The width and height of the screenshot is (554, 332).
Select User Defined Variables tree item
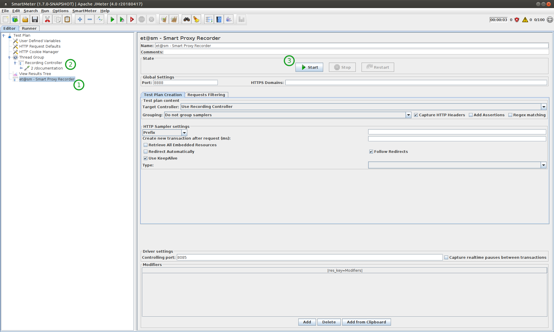(x=40, y=41)
